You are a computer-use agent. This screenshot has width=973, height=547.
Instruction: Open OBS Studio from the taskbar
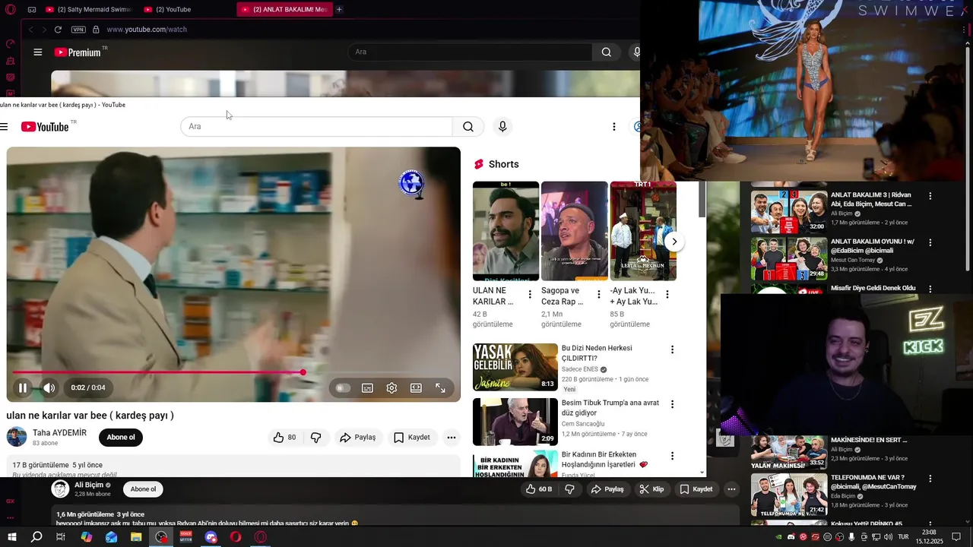pos(161,537)
